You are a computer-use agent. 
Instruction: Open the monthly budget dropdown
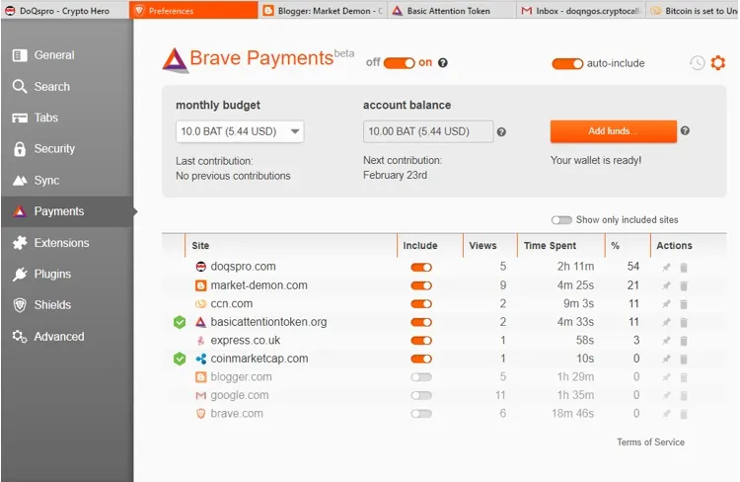[240, 131]
